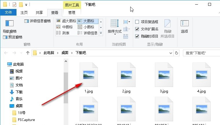
Task: Open the recent locations dropdown arrow
Action: [21, 53]
